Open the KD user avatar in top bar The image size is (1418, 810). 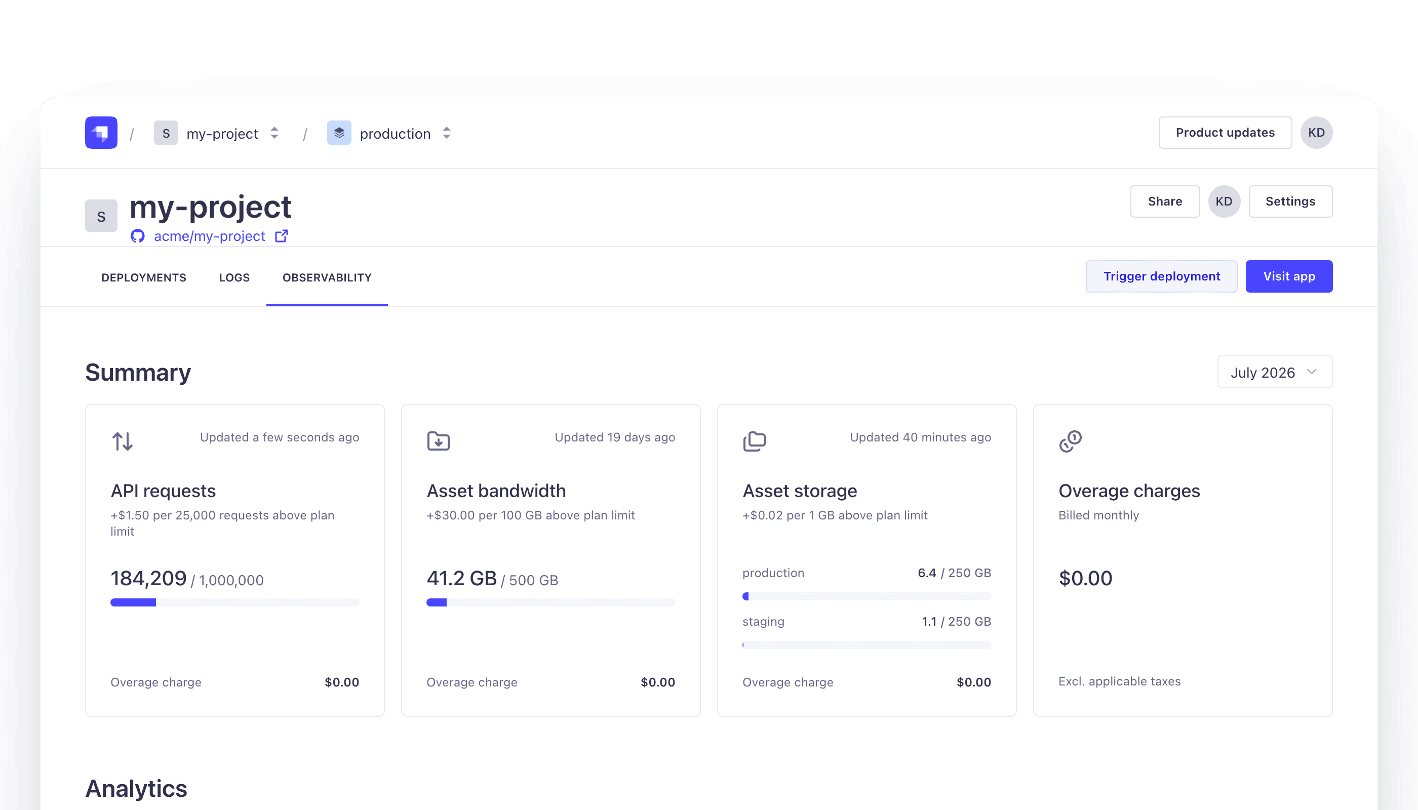pyautogui.click(x=1316, y=133)
